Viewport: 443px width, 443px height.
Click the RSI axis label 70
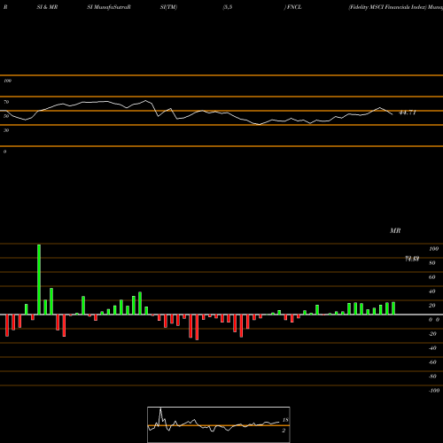pos(6,102)
